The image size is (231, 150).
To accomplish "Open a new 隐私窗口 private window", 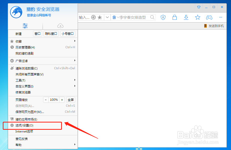I will click(x=51, y=34).
